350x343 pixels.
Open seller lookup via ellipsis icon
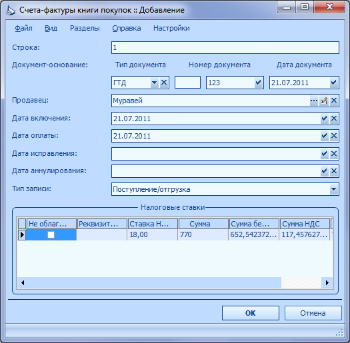314,101
